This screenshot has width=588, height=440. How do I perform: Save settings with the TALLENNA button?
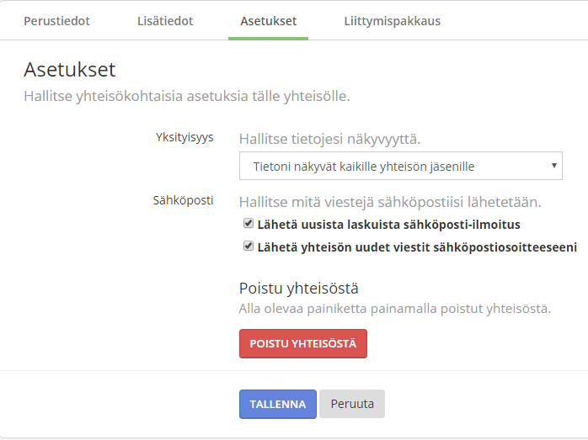tap(277, 404)
